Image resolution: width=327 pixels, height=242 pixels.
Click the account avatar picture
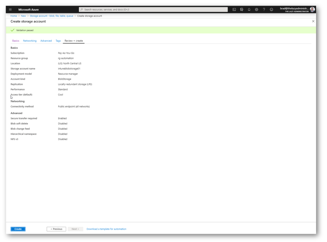pyautogui.click(x=312, y=10)
